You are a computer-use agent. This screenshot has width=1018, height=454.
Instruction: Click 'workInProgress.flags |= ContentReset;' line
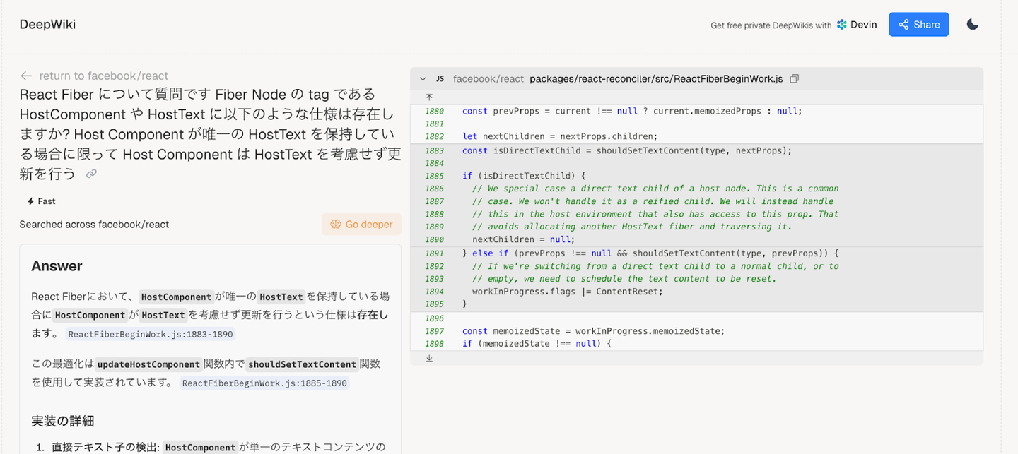[568, 292]
